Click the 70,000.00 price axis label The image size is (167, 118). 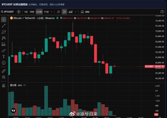tap(159, 31)
